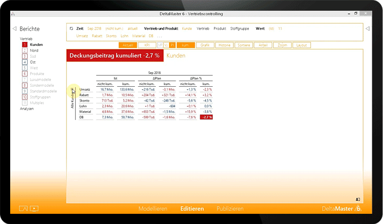Select the DB measure in the filter bar

click(151, 36)
